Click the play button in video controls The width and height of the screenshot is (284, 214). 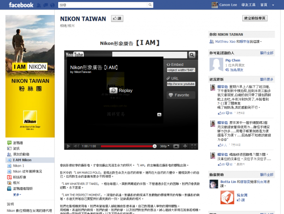[x=68, y=146]
